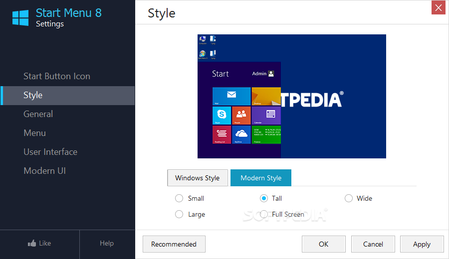Open the Modern UI settings section
449x259 pixels.
tap(45, 171)
